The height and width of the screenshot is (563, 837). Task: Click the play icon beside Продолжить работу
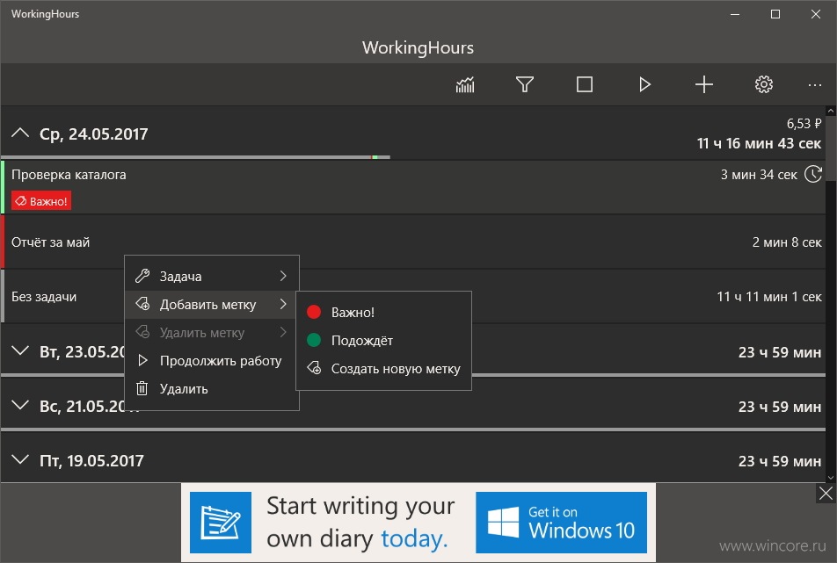pyautogui.click(x=142, y=360)
